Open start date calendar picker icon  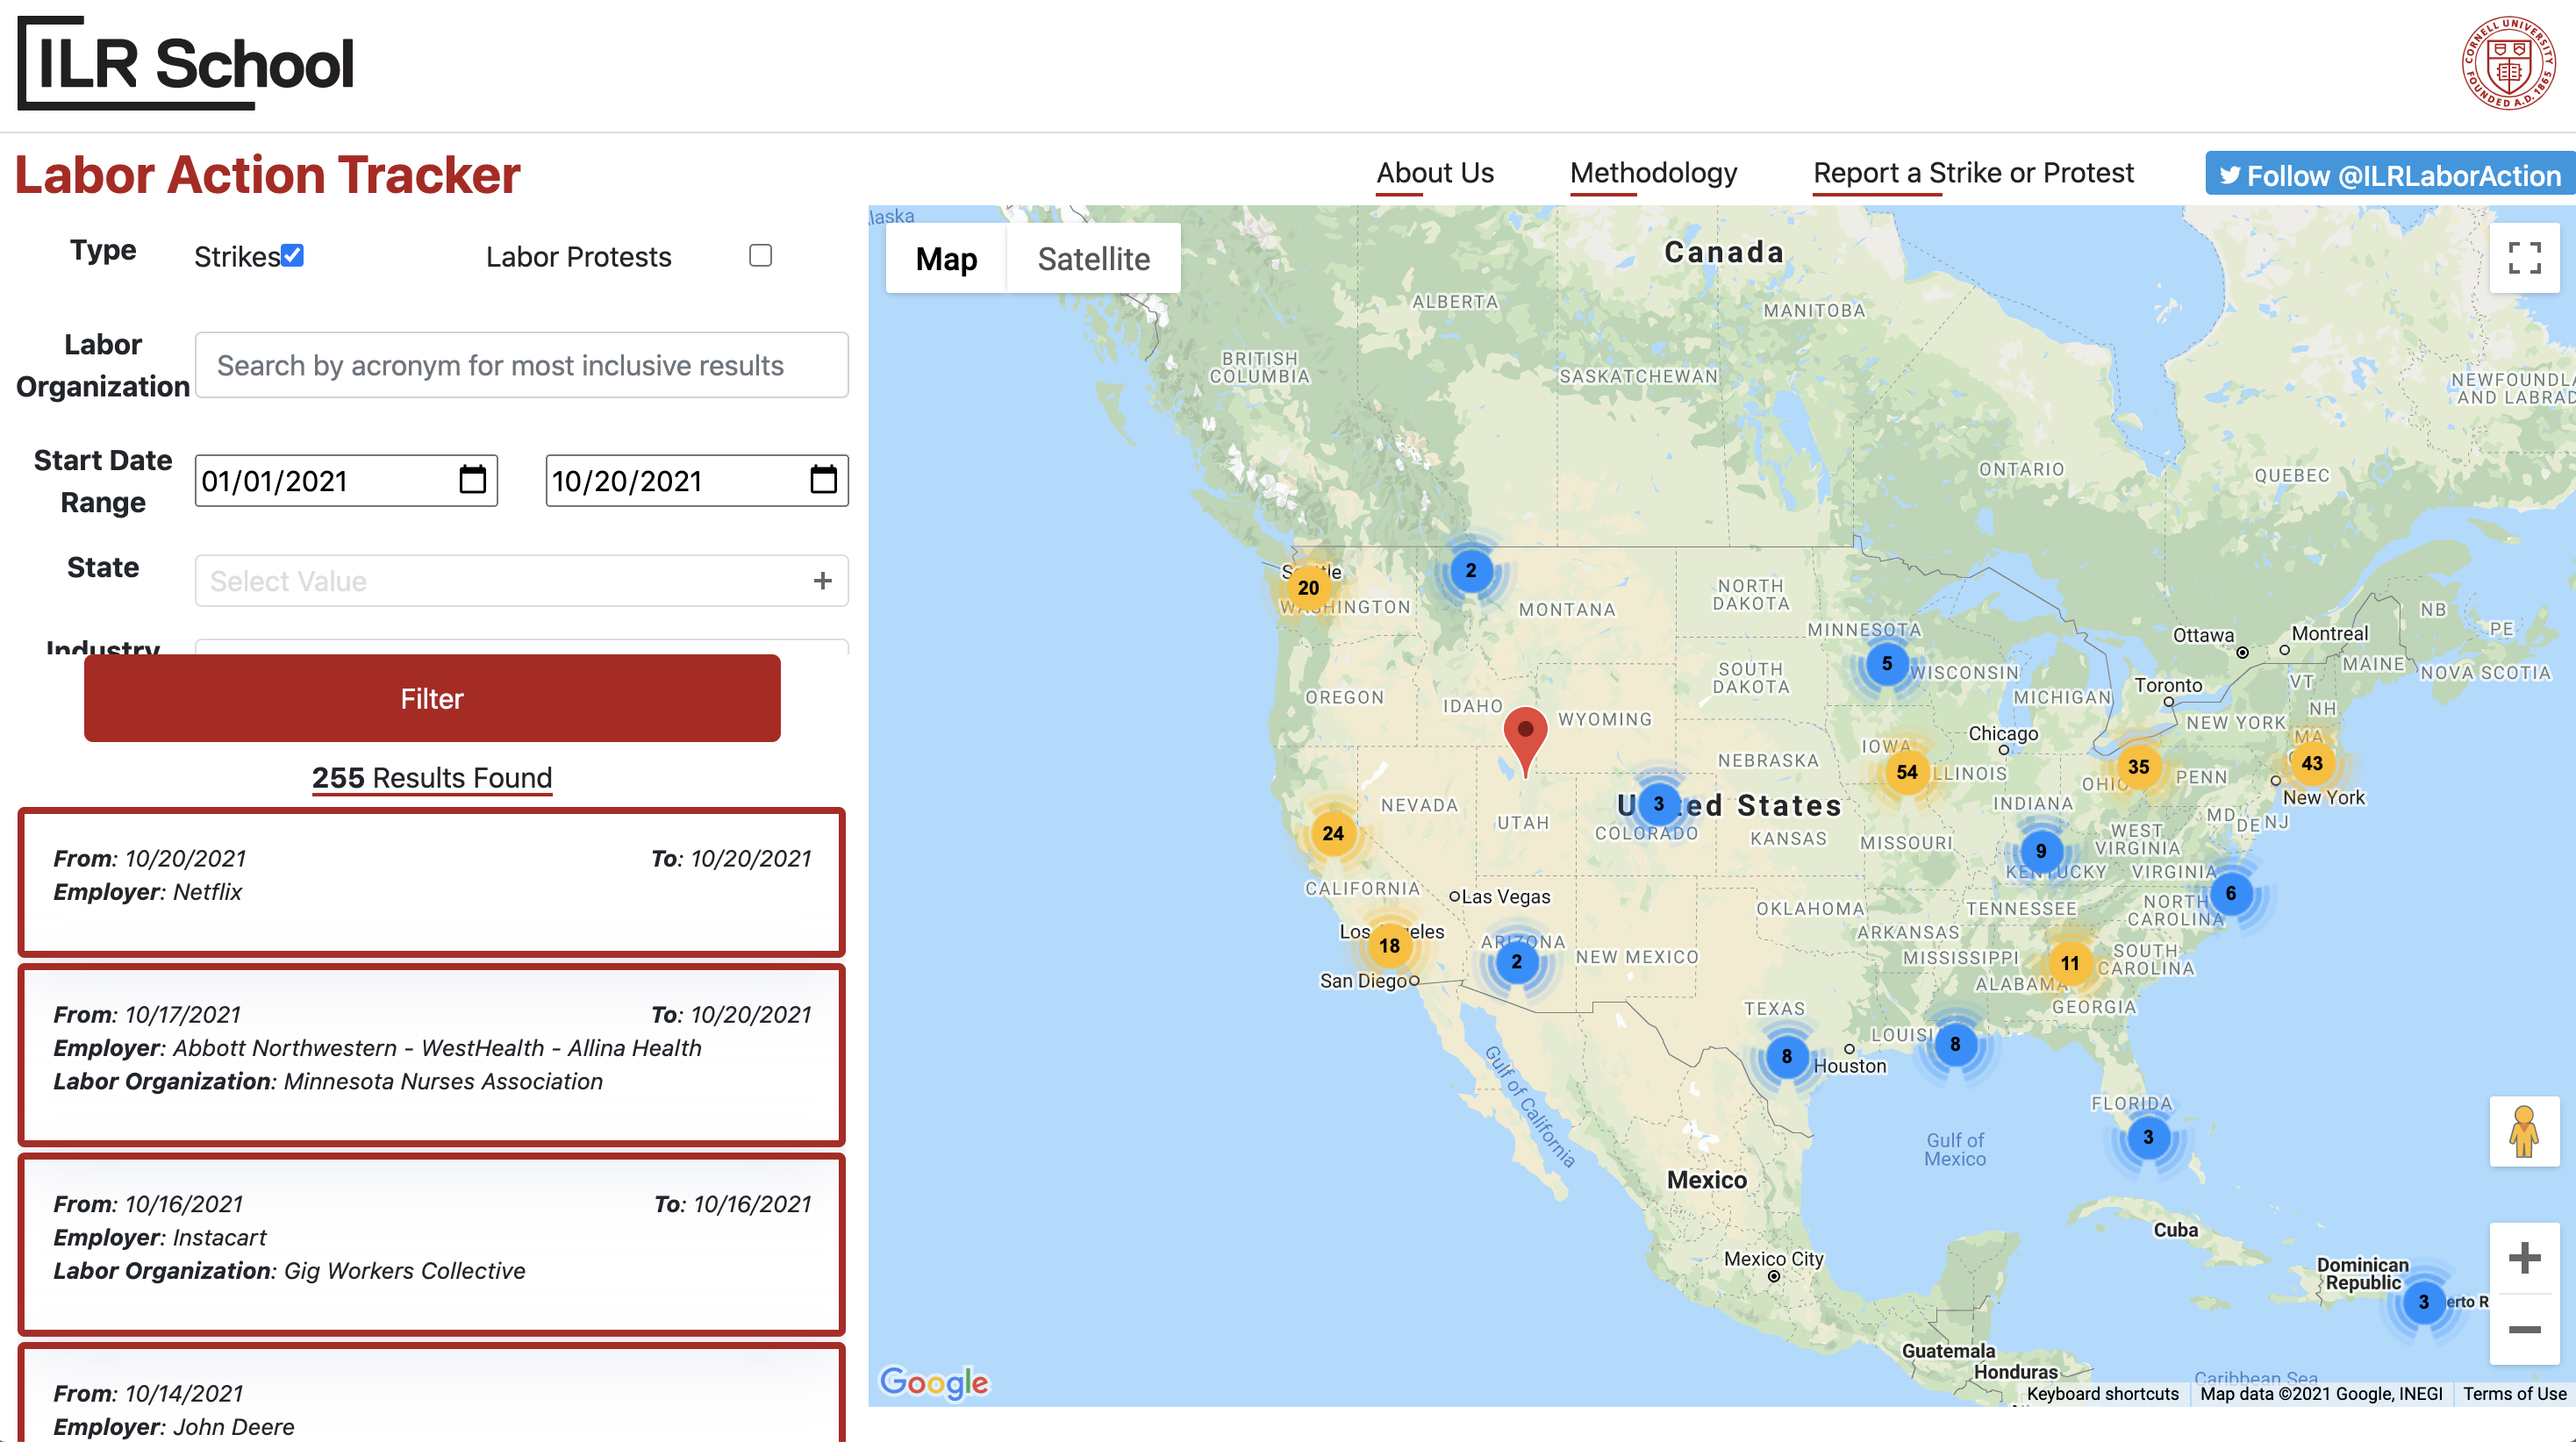click(x=472, y=480)
